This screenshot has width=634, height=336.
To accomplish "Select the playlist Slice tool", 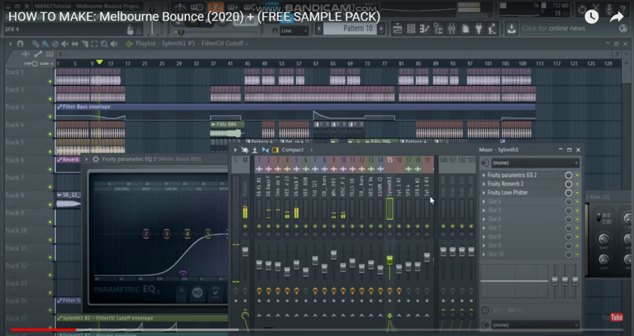I will click(85, 43).
